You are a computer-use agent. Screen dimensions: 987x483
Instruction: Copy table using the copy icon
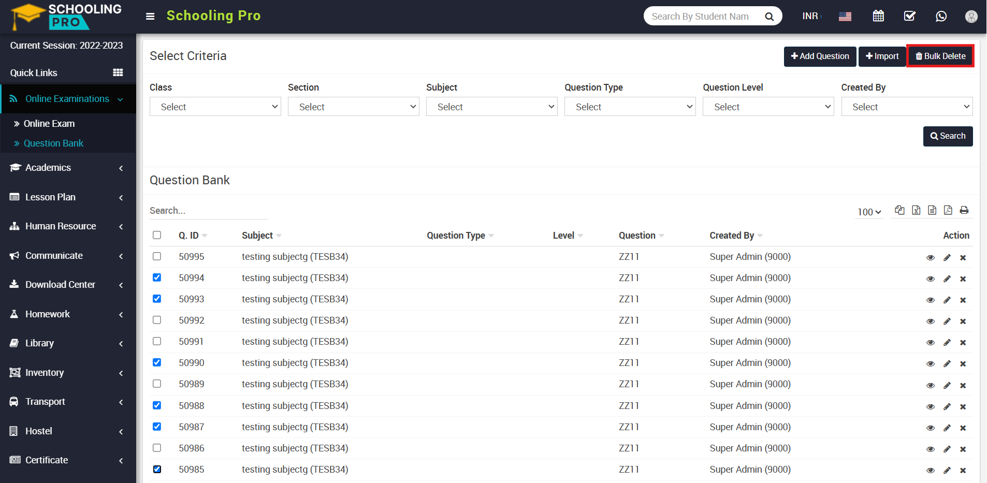[x=900, y=210]
